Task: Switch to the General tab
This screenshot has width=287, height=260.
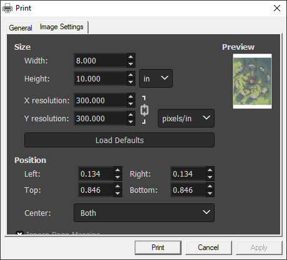Action: (21, 27)
